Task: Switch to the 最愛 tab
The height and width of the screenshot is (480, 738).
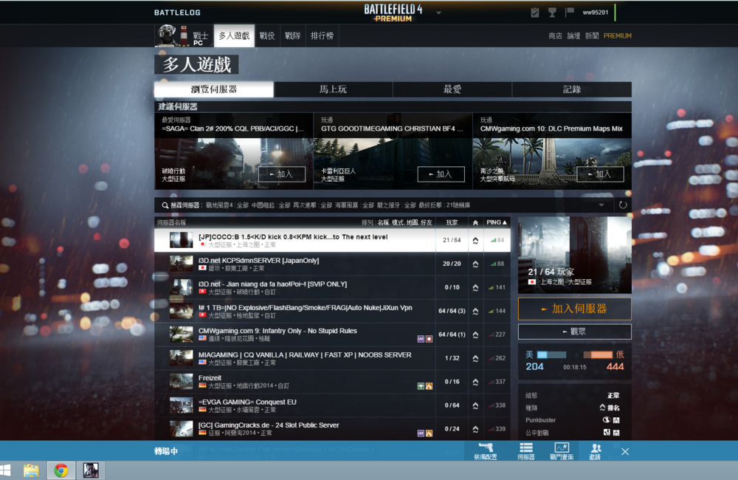Action: point(452,89)
